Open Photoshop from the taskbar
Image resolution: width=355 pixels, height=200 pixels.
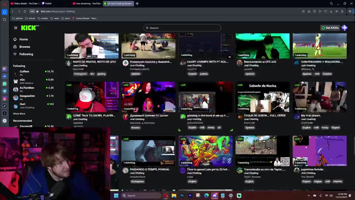182,196
